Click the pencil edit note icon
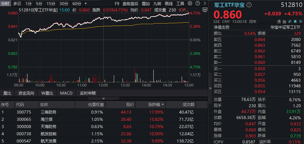This screenshot has height=144, width=304. 290,22
